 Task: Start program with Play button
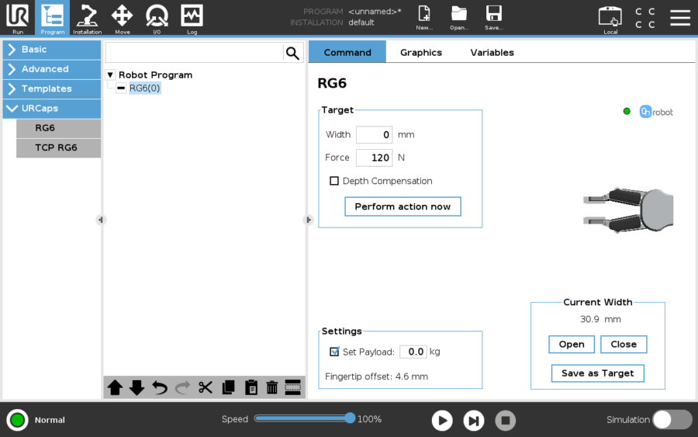[x=442, y=420]
